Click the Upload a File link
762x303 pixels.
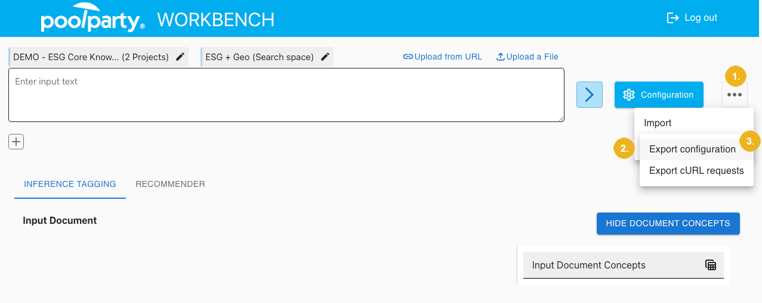tap(527, 57)
